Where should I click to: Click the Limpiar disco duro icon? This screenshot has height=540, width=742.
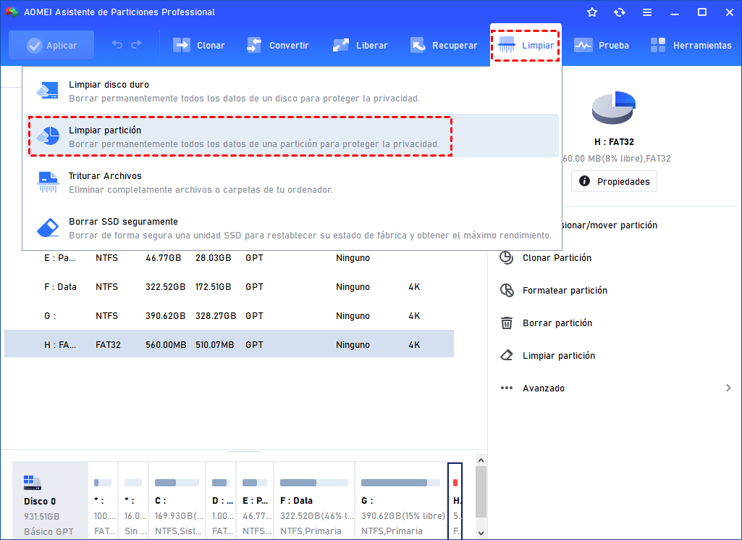pos(47,91)
